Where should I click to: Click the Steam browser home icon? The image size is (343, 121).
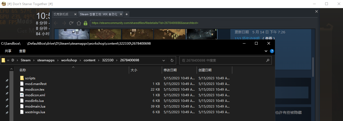79,23
